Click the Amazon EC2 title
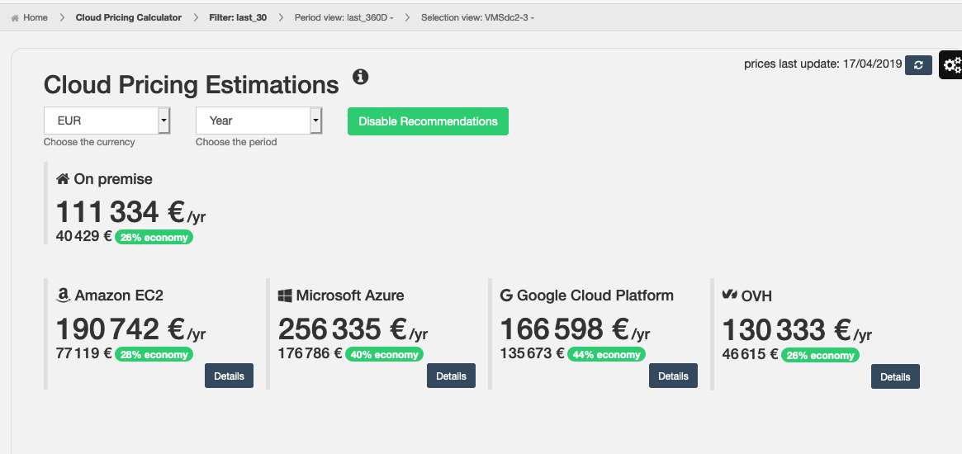This screenshot has height=454, width=962. [x=119, y=296]
